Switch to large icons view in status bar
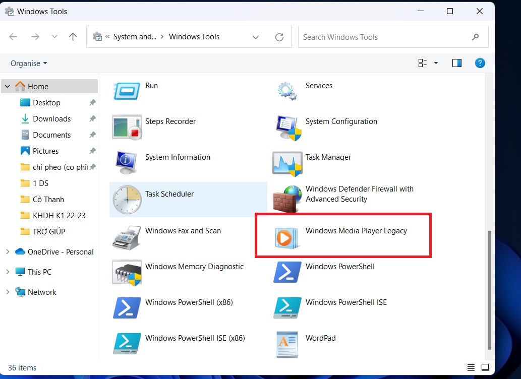This screenshot has width=521, height=379. point(485,367)
